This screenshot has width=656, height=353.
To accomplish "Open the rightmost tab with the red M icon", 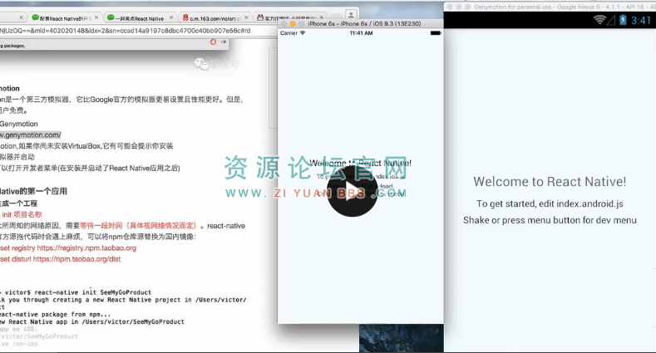I will [289, 18].
